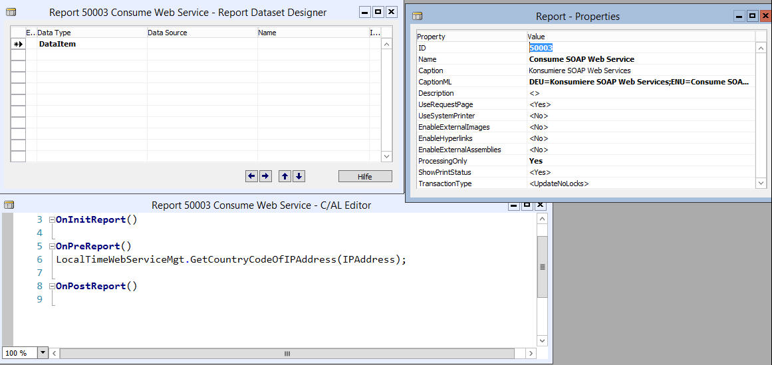Screen dimensions: 772x365
Task: Click the ProcessingOnly value Yes
Action: tap(536, 161)
